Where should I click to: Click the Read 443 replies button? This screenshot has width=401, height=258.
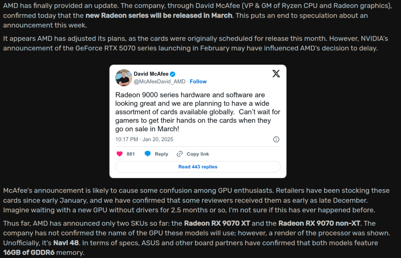198,167
